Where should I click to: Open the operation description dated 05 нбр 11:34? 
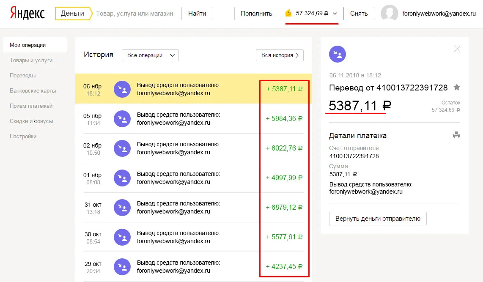178,118
